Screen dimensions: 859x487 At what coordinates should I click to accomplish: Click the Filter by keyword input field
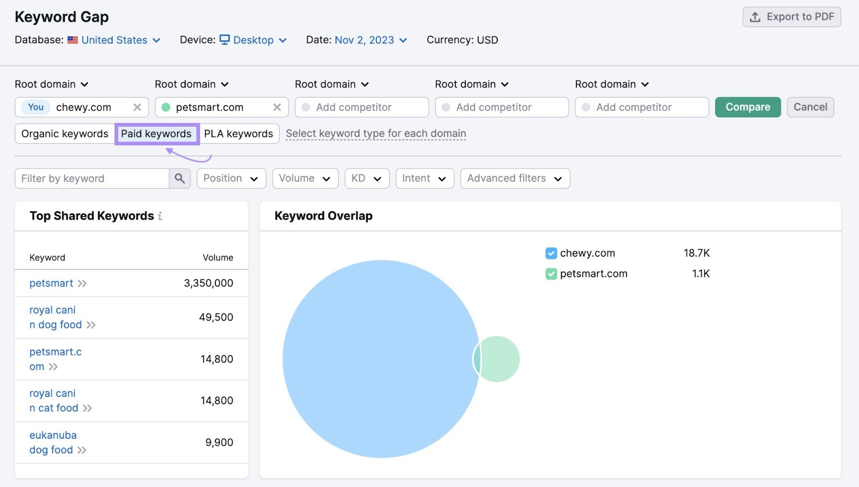coord(92,178)
